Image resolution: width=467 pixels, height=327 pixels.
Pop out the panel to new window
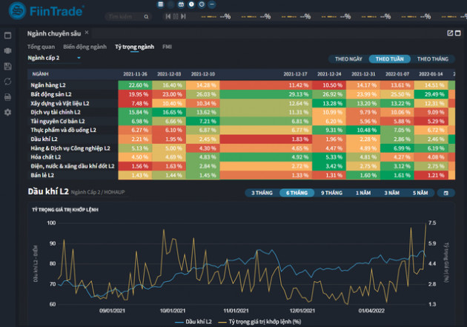click(x=450, y=33)
